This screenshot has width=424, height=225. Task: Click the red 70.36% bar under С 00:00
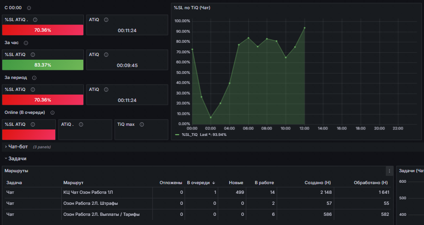[43, 30]
